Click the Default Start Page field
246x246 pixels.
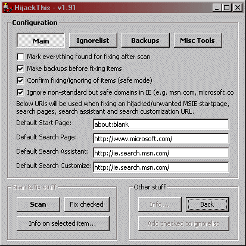click(x=161, y=124)
